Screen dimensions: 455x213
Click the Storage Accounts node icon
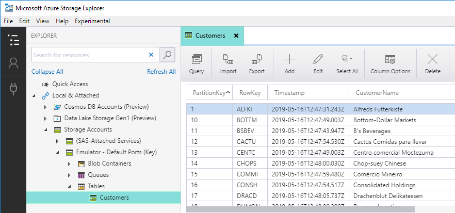pos(57,130)
